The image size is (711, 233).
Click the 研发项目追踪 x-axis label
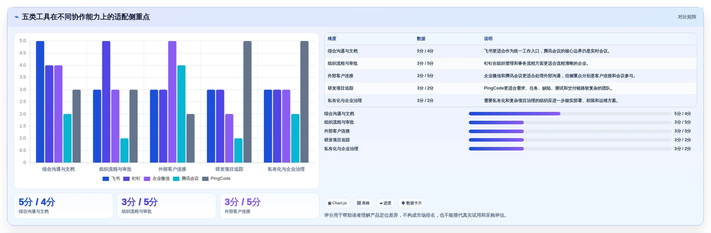coord(229,170)
